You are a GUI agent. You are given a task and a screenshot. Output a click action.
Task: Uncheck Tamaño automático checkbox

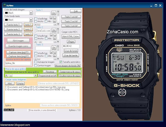click(x=61, y=62)
